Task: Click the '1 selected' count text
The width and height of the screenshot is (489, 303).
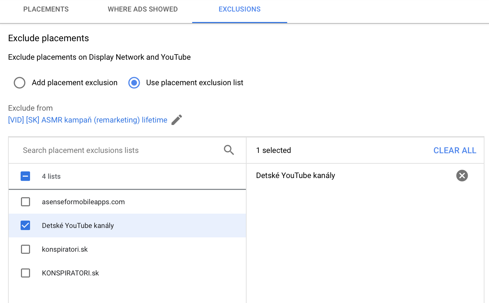Action: [x=273, y=150]
